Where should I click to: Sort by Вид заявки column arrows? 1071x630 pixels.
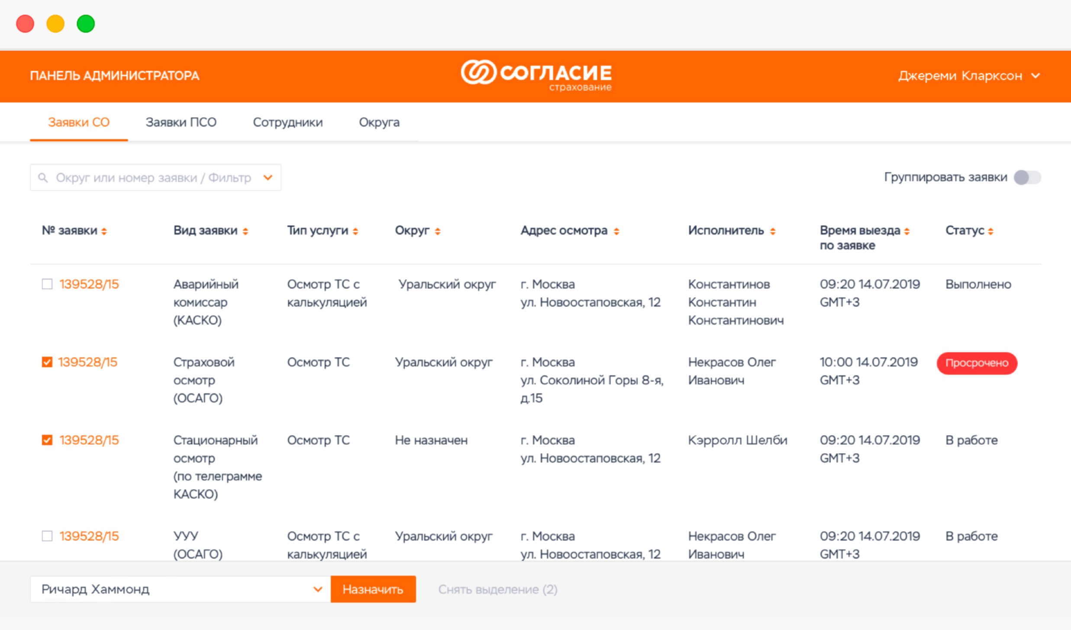[x=245, y=231]
